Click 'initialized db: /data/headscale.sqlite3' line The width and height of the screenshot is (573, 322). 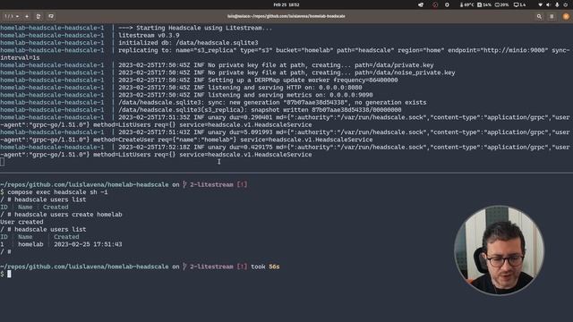point(188,43)
